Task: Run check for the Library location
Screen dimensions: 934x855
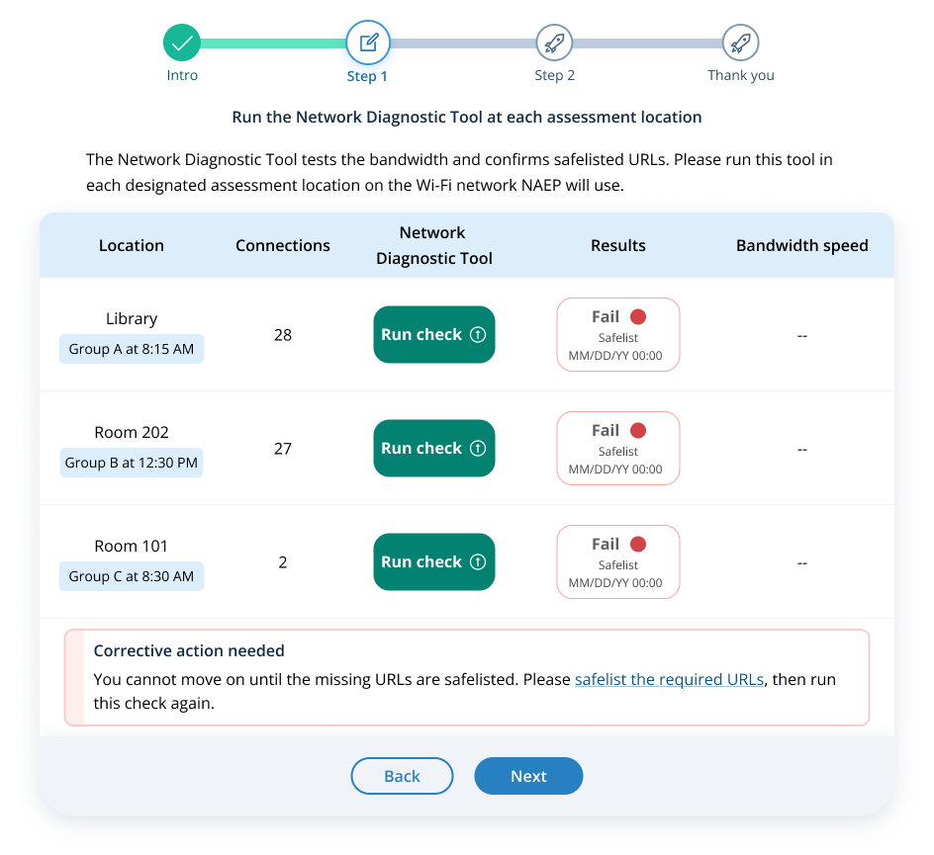Action: pos(433,335)
